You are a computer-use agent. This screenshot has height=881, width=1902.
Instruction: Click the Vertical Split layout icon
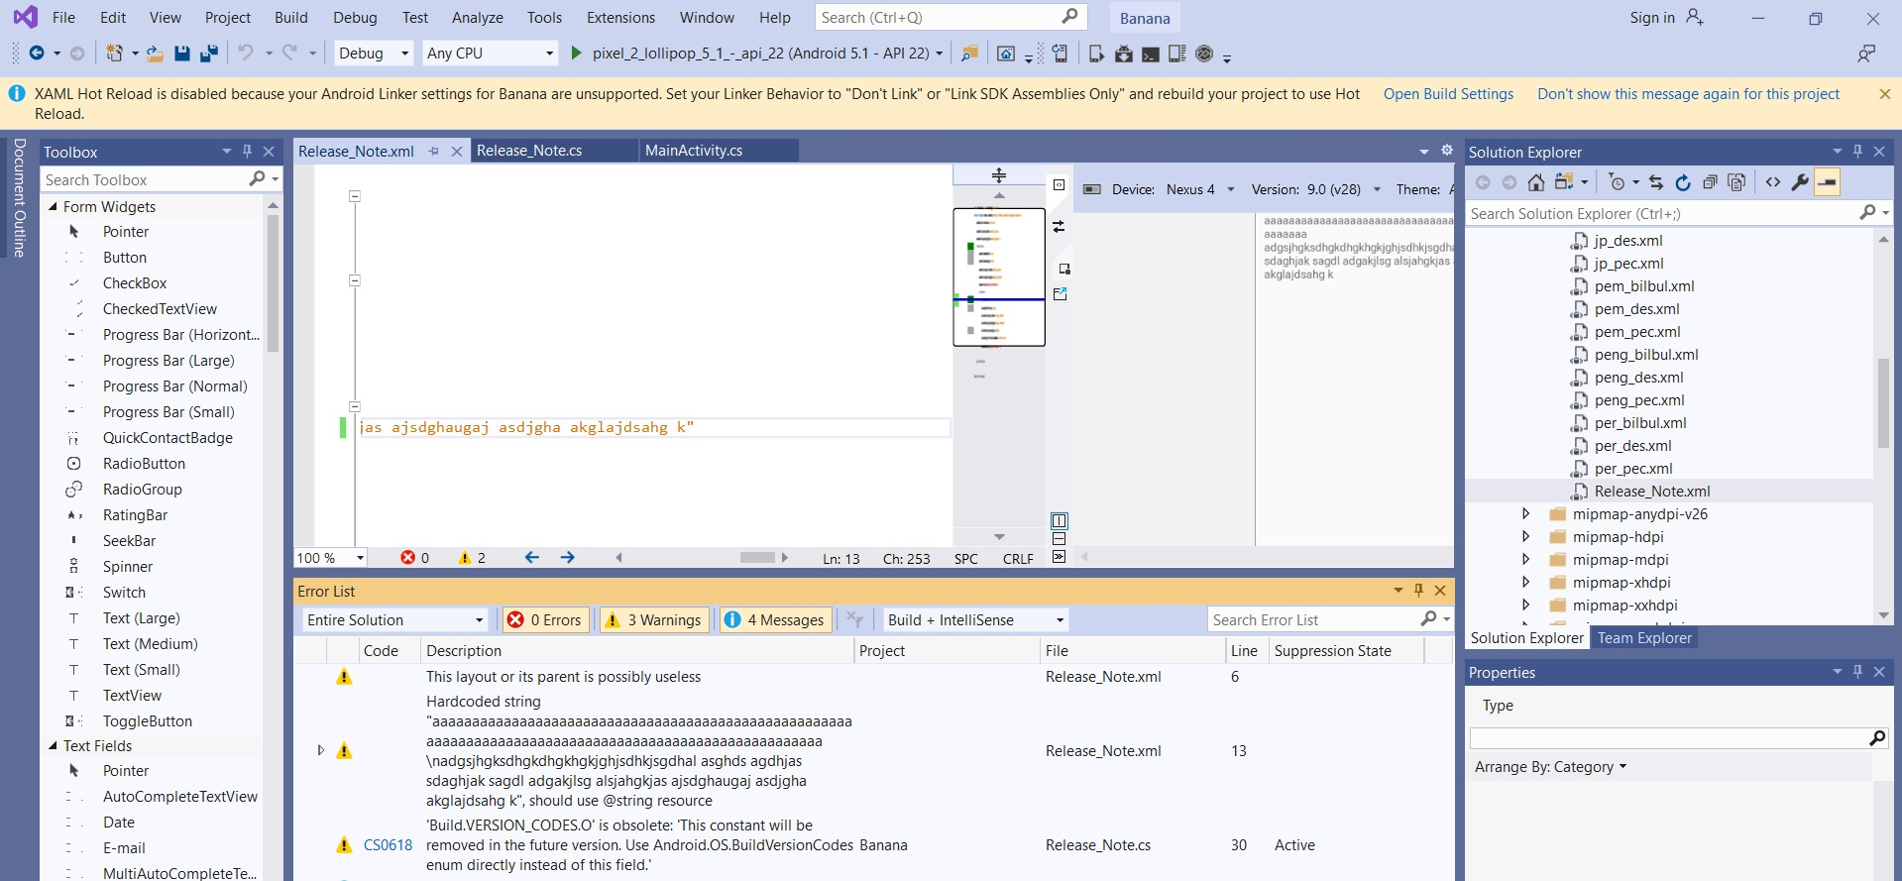1060,521
